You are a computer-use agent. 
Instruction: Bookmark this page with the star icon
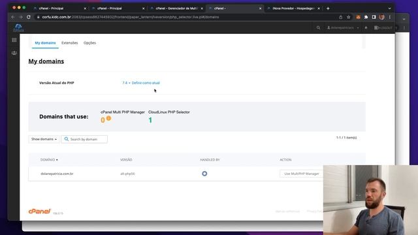click(x=348, y=17)
